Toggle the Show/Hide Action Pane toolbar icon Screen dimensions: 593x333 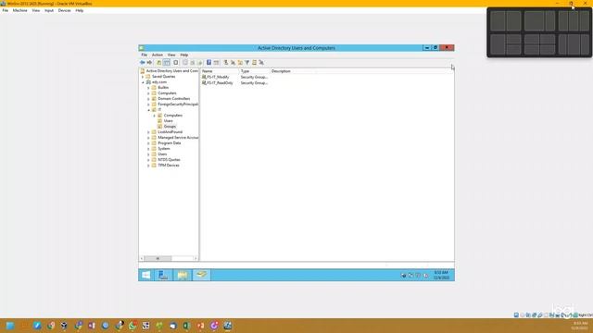pos(216,62)
